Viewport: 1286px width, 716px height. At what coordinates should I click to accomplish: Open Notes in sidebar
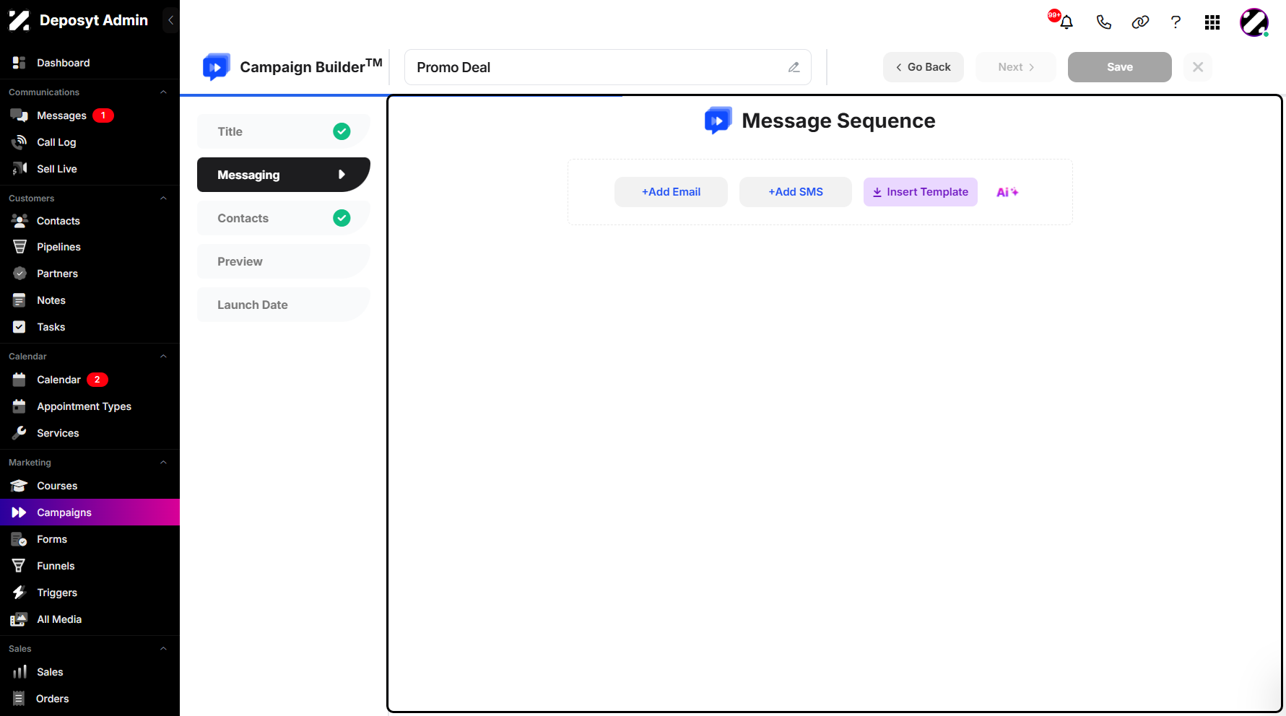90,300
